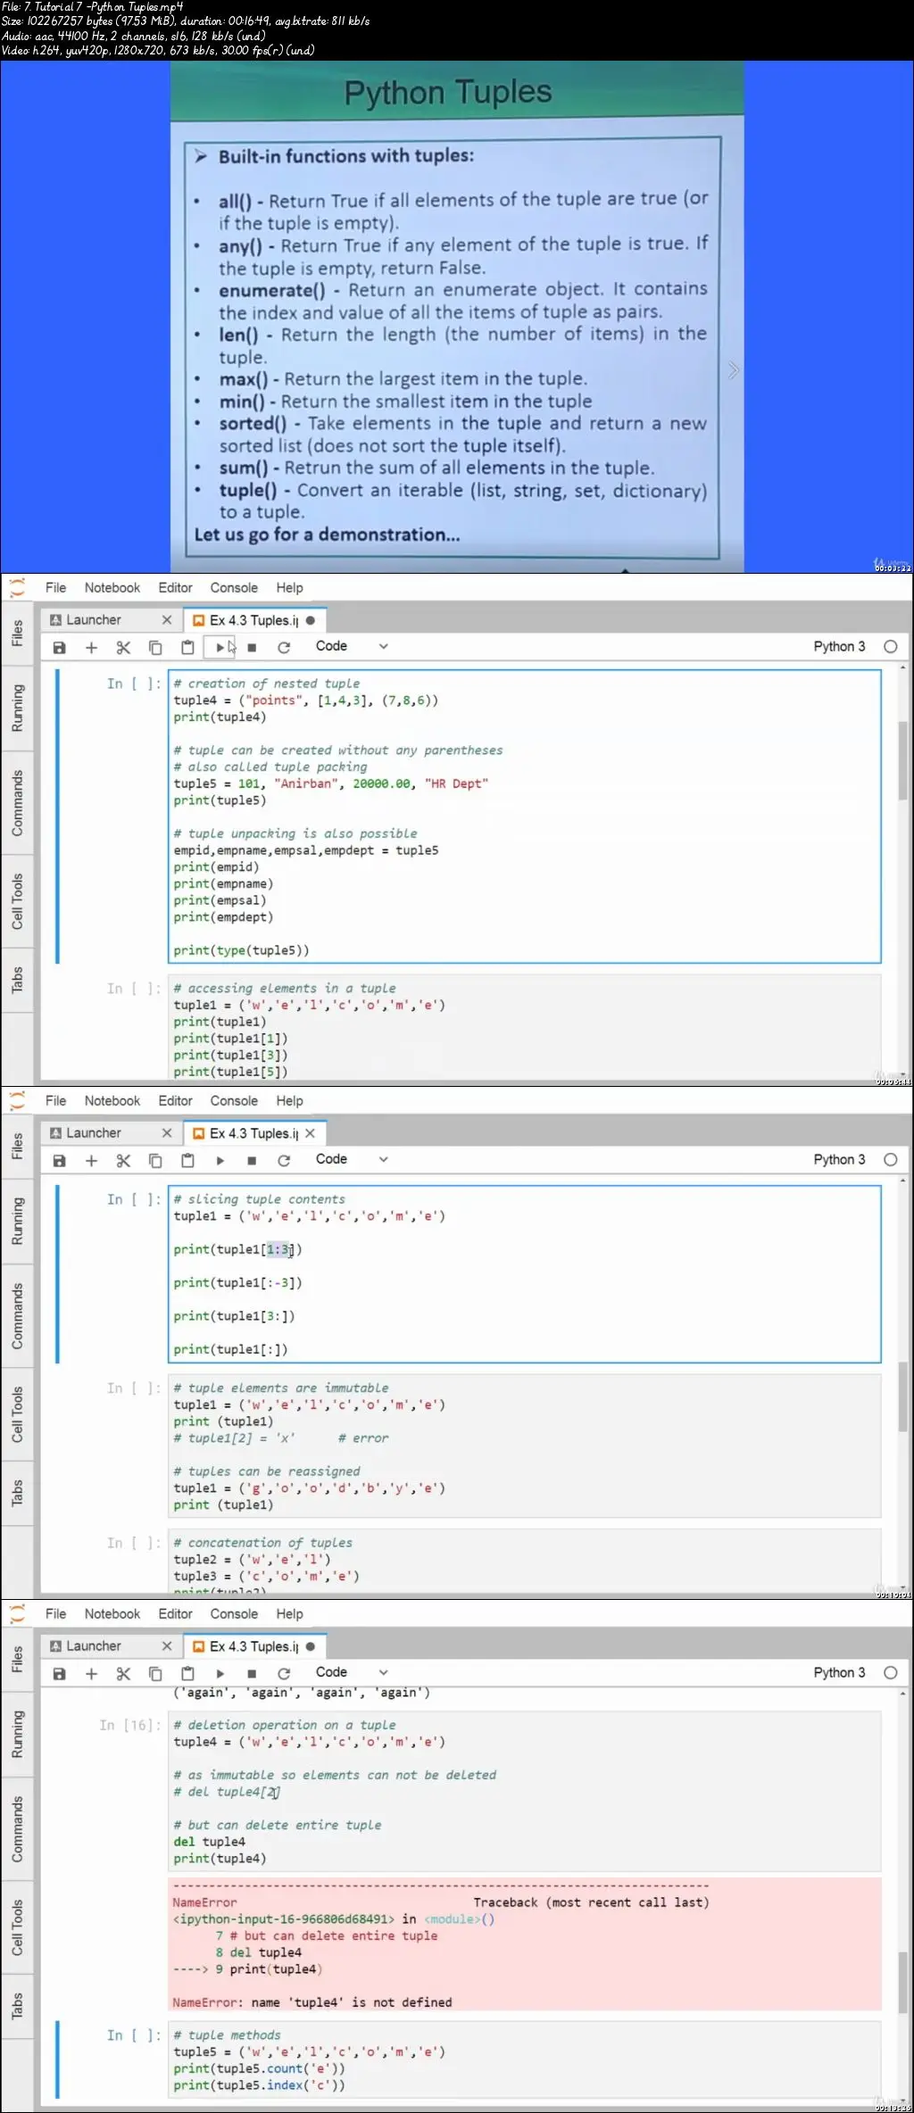Image resolution: width=914 pixels, height=2113 pixels.
Task: Close Ex 4.3 Tuples tab in the slicing frame
Action: (311, 1133)
